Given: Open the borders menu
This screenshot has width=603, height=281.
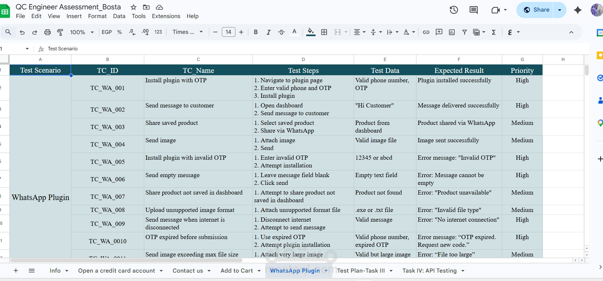Looking at the screenshot, I should (x=324, y=32).
